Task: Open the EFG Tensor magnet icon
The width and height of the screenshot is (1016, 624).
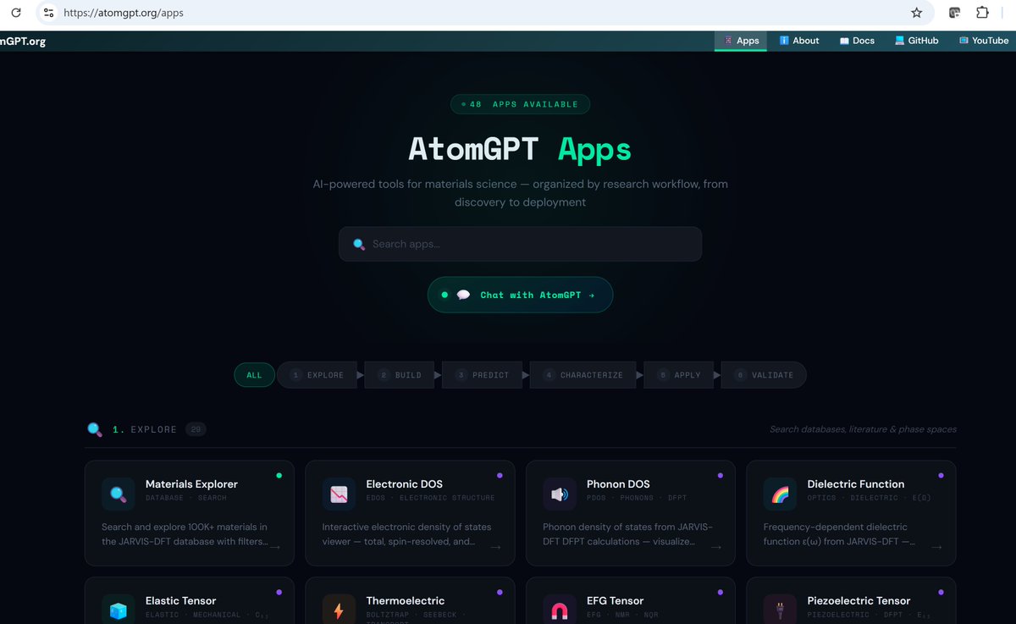Action: pos(560,610)
